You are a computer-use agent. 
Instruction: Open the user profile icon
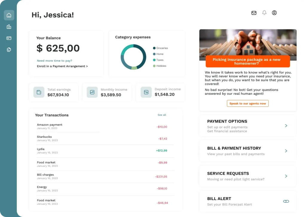(274, 13)
